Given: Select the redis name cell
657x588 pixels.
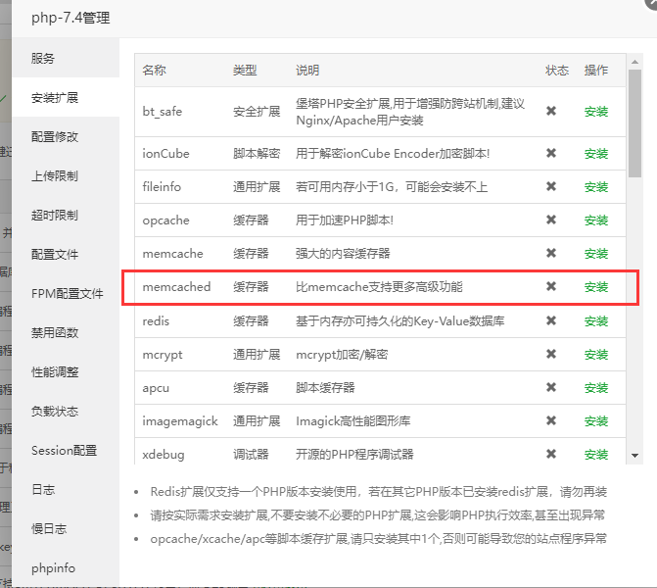Looking at the screenshot, I should [156, 321].
